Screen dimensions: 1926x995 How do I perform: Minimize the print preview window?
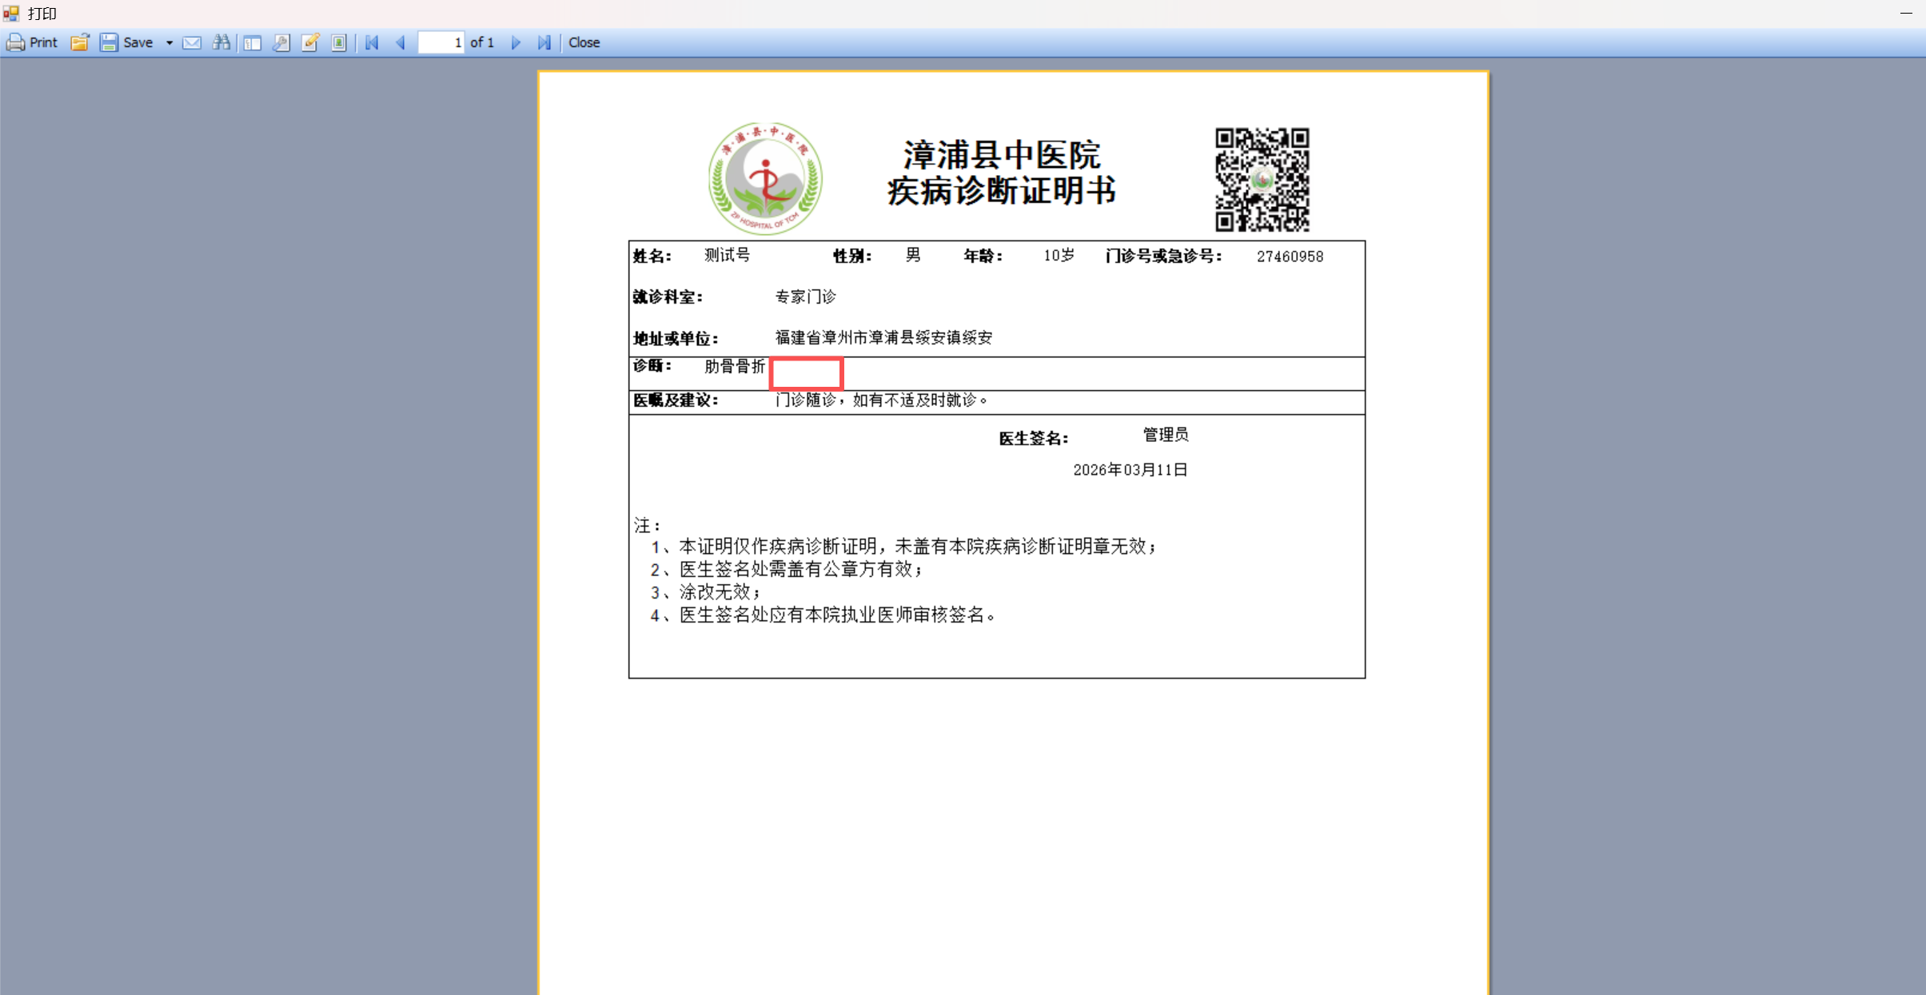[1906, 13]
